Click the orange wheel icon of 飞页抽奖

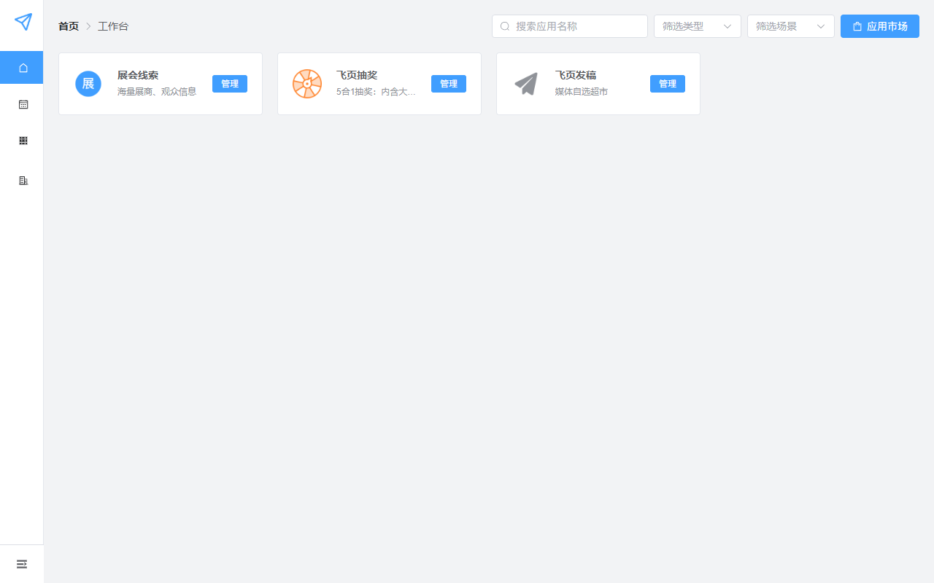click(x=307, y=84)
